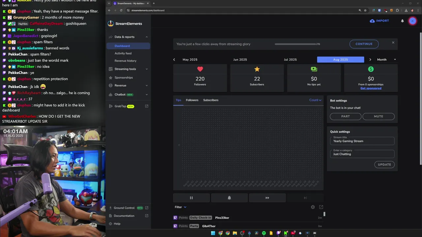Toggle the alert mute bell button
The height and width of the screenshot is (237, 422).
click(x=229, y=198)
